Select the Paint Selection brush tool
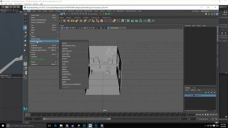The width and height of the screenshot is (228, 128). [x=25, y=36]
